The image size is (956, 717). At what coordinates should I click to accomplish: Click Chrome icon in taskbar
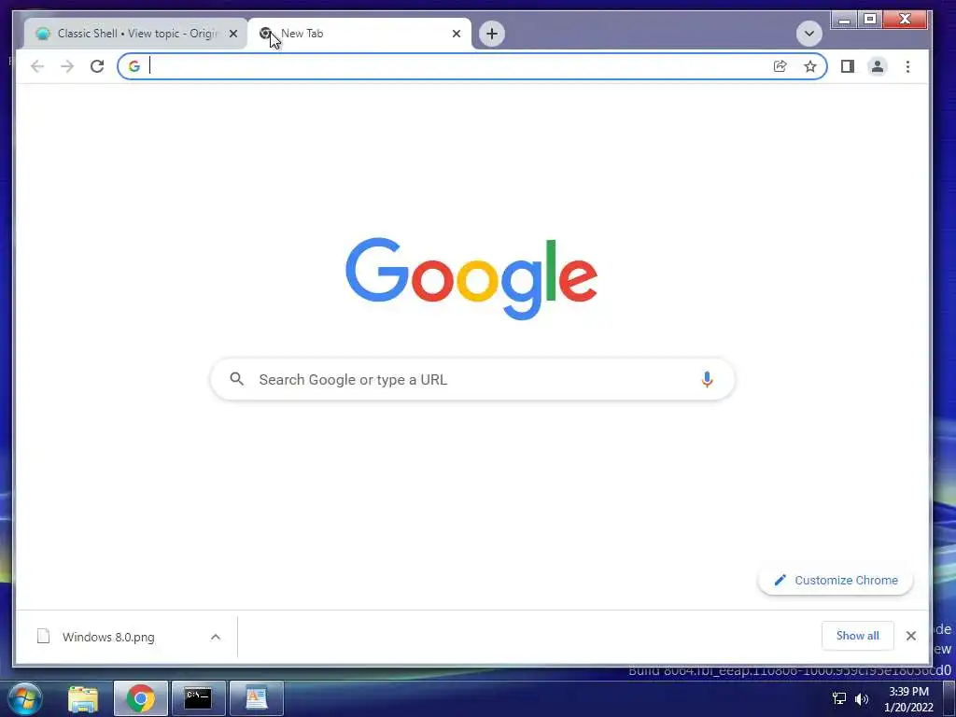pyautogui.click(x=140, y=698)
